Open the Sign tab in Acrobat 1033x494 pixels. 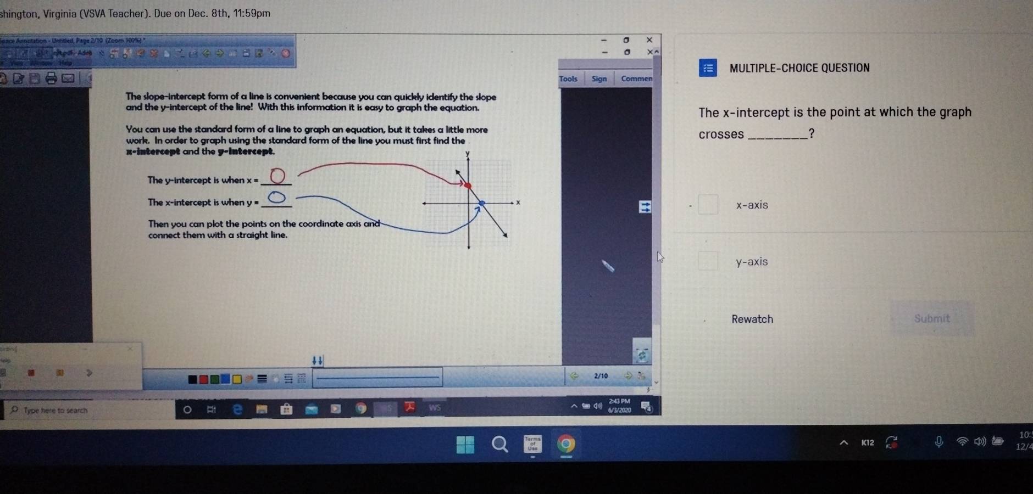pyautogui.click(x=599, y=78)
